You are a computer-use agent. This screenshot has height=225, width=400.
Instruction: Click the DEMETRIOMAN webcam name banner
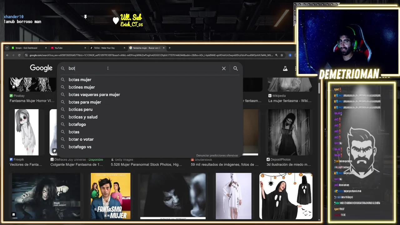(x=349, y=74)
